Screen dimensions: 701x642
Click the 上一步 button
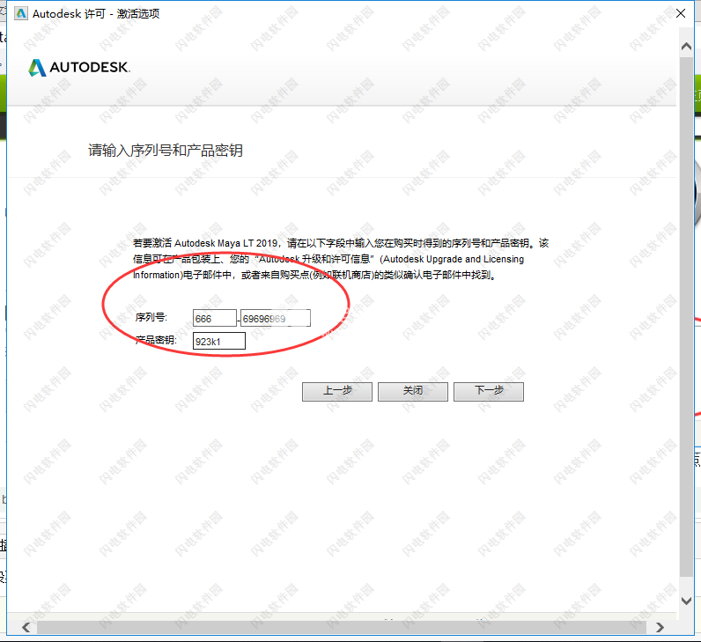click(337, 391)
